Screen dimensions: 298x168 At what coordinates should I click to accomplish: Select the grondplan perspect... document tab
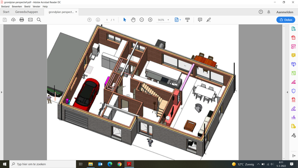[x=61, y=12]
